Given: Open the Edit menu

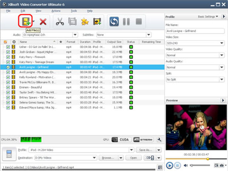Looking at the screenshot, I should [23, 11].
